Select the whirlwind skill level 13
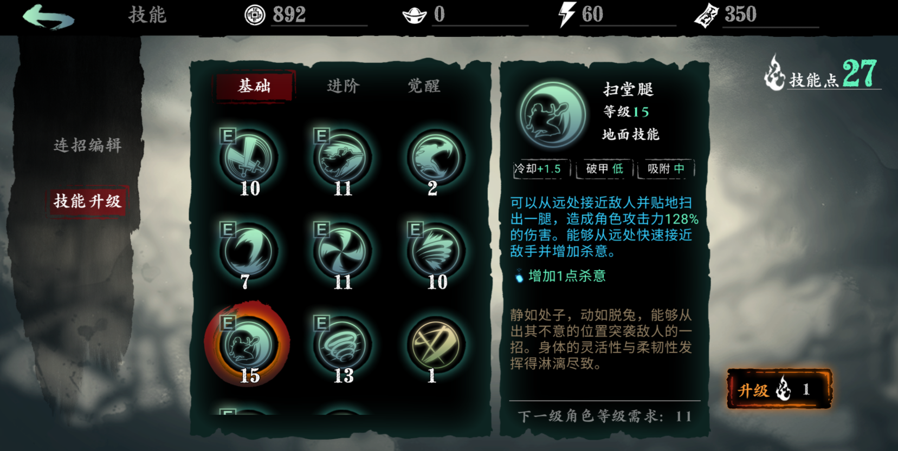This screenshot has width=898, height=451. 343,344
